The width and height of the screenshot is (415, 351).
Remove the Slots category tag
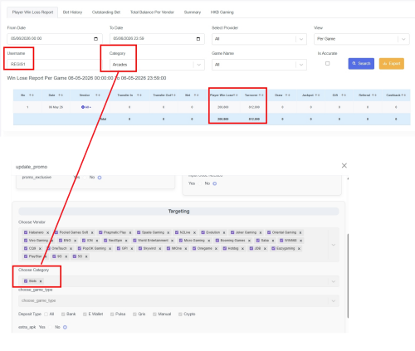tap(41, 281)
